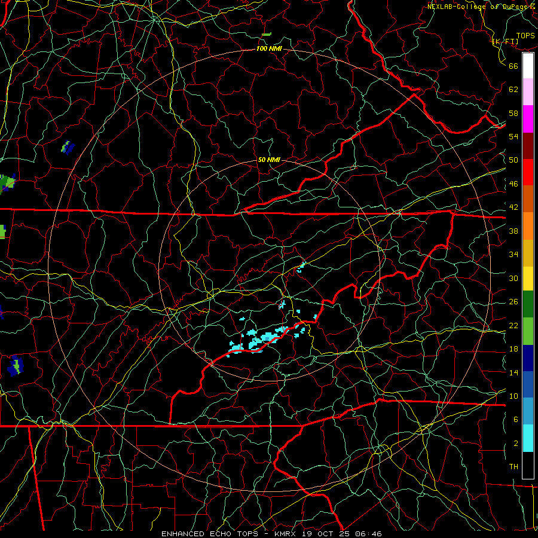Click the 50 legend value

(513, 160)
